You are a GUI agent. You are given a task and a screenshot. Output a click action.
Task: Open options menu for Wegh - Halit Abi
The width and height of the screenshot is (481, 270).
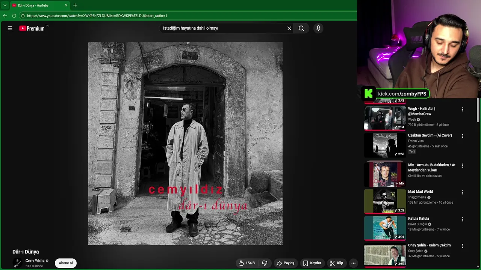pos(463,109)
